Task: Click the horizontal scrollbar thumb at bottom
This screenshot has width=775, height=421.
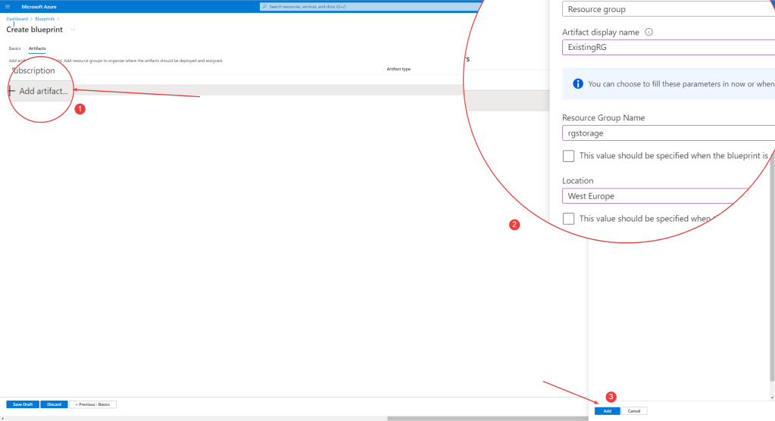Action: coord(485,418)
